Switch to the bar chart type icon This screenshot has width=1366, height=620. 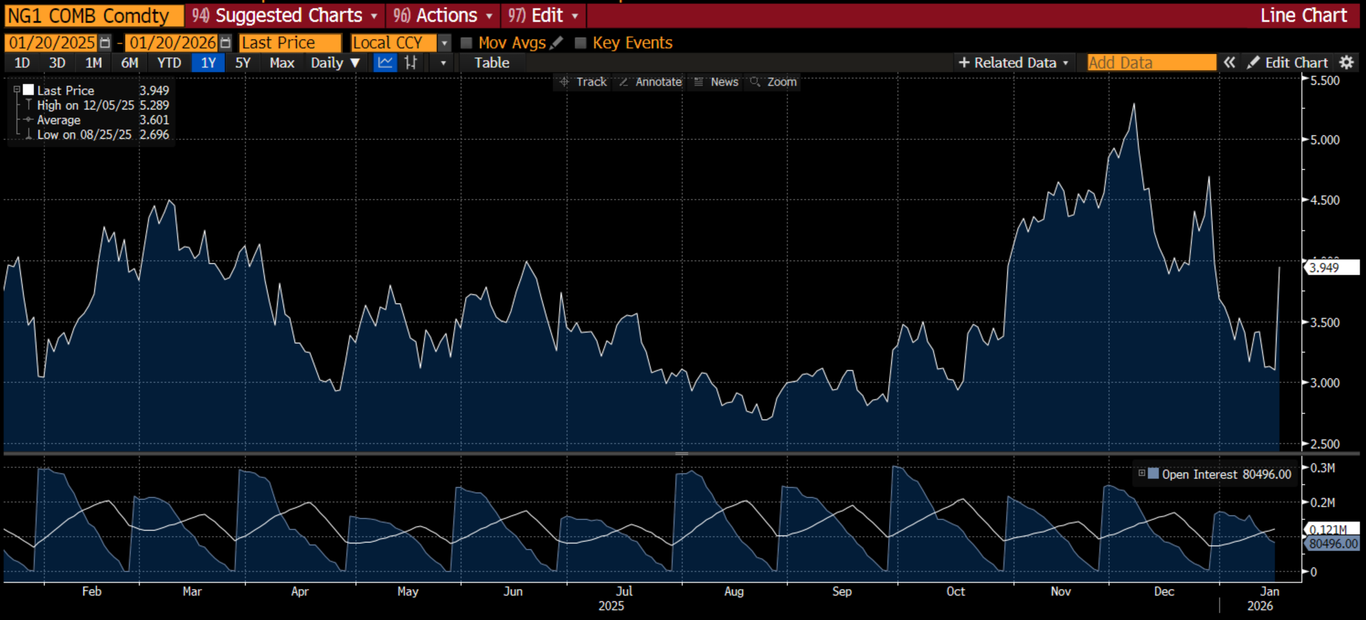click(x=411, y=63)
